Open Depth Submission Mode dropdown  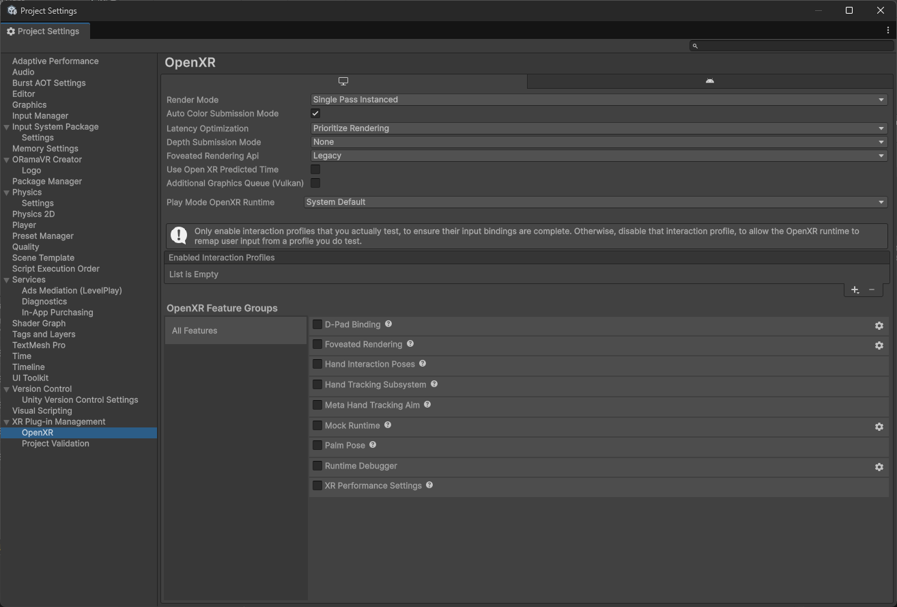(599, 142)
